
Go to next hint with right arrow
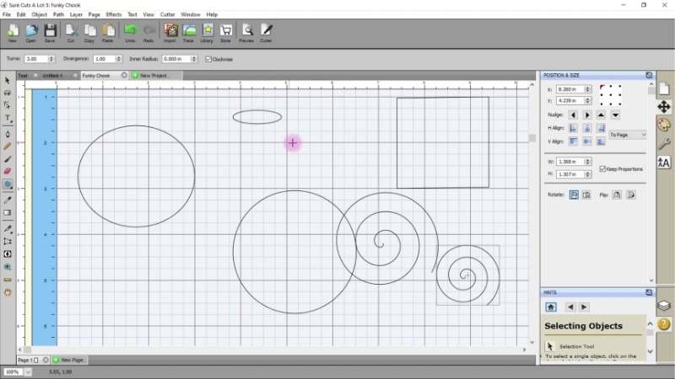pyautogui.click(x=584, y=307)
